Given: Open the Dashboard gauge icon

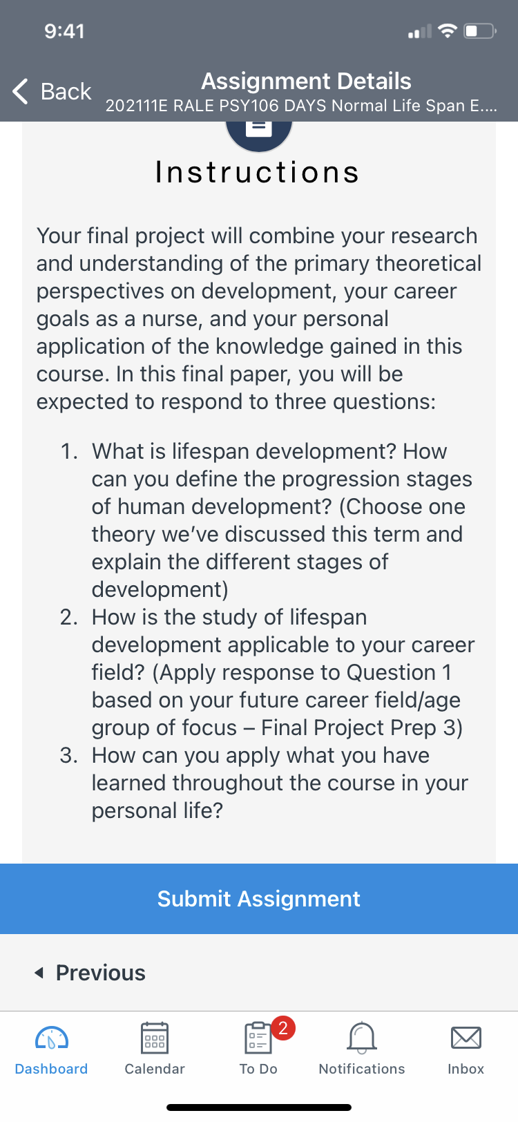Looking at the screenshot, I should [x=52, y=1038].
